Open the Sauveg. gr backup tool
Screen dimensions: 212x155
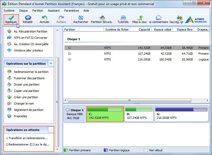click(x=176, y=20)
